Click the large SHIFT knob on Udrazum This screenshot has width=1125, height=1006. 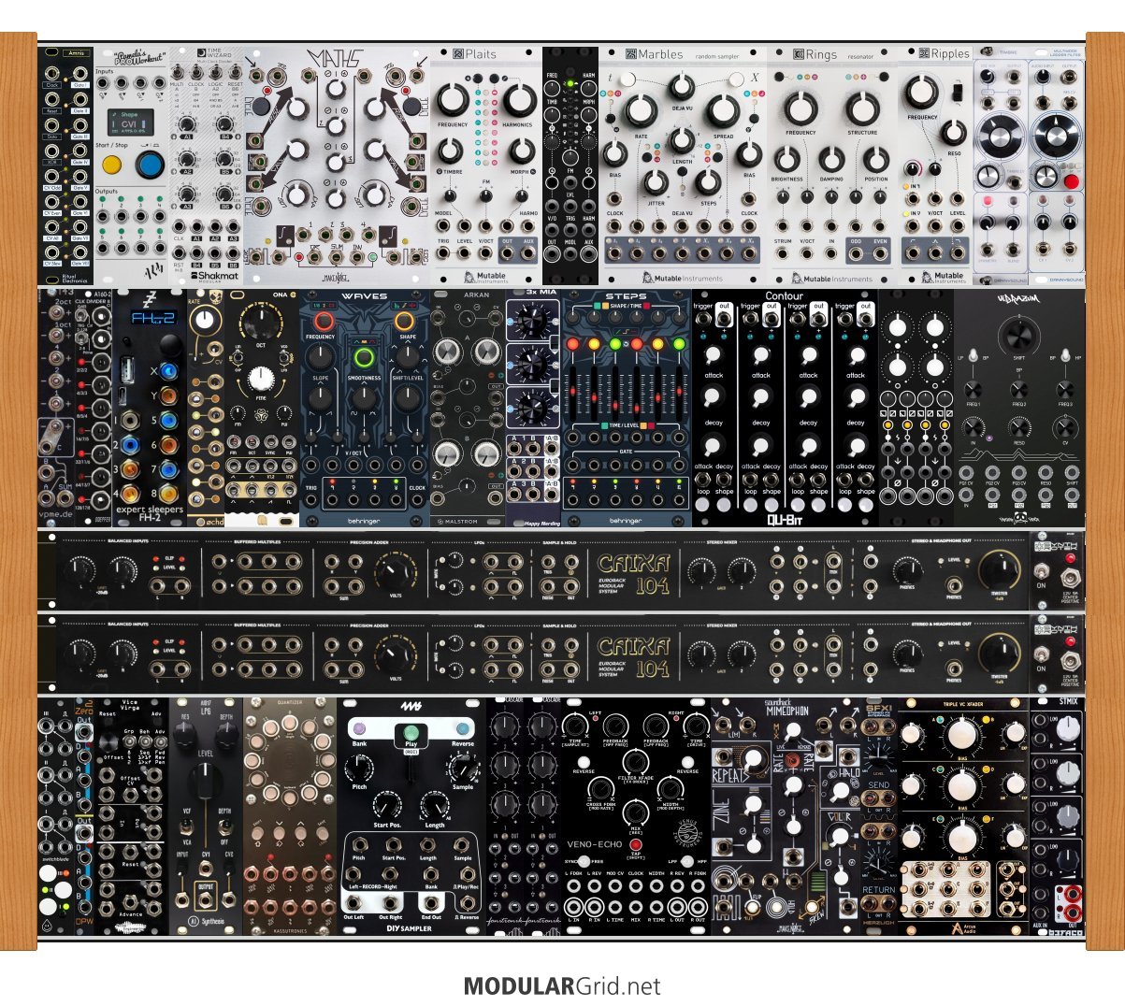pos(1019,338)
